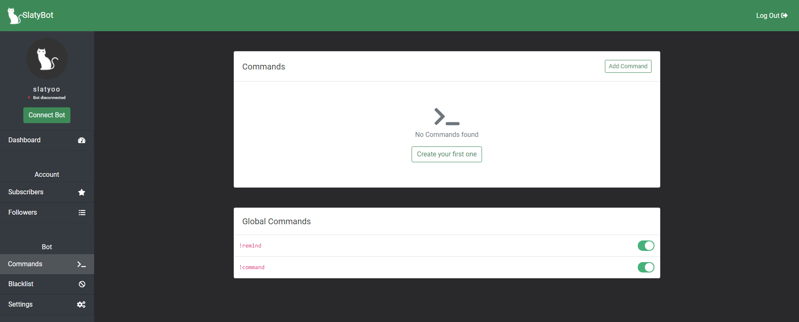Click the Blacklist ban circle icon
Screen dimensions: 799x322
[x=82, y=284]
